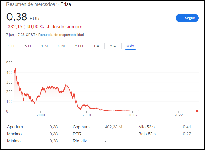Click the Alto 52 s. label
Viewport: 205px width, 151px height.
[x=147, y=127]
